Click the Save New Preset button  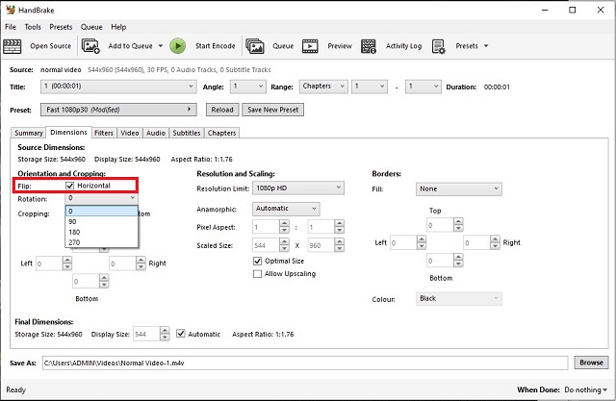[272, 110]
